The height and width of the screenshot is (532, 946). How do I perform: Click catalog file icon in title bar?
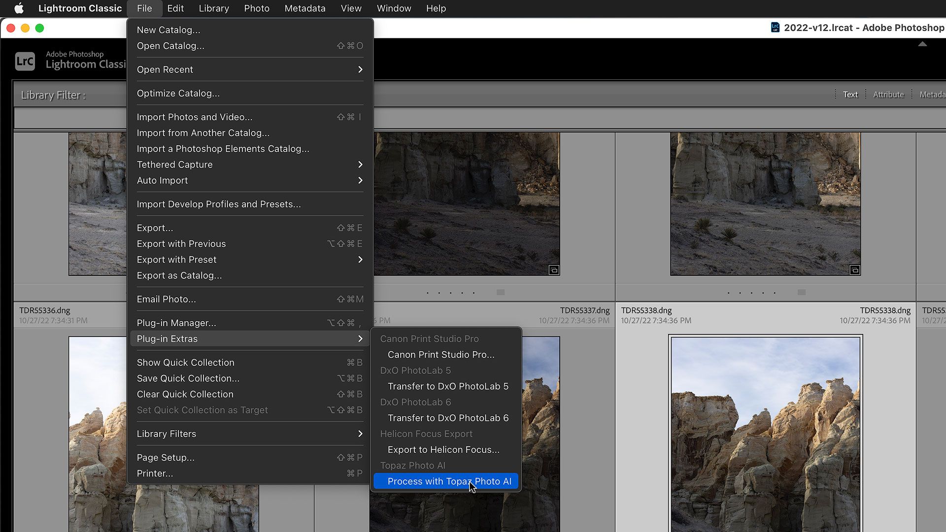pyautogui.click(x=775, y=28)
